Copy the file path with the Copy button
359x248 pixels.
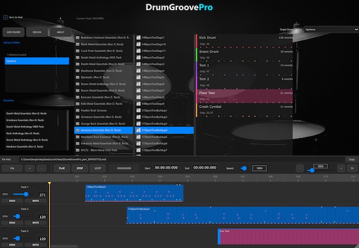[352, 160]
